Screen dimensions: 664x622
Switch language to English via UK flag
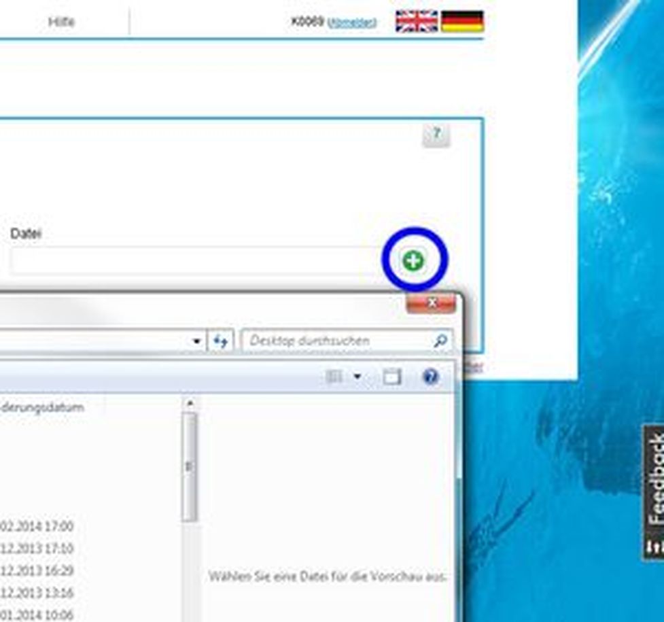(417, 21)
